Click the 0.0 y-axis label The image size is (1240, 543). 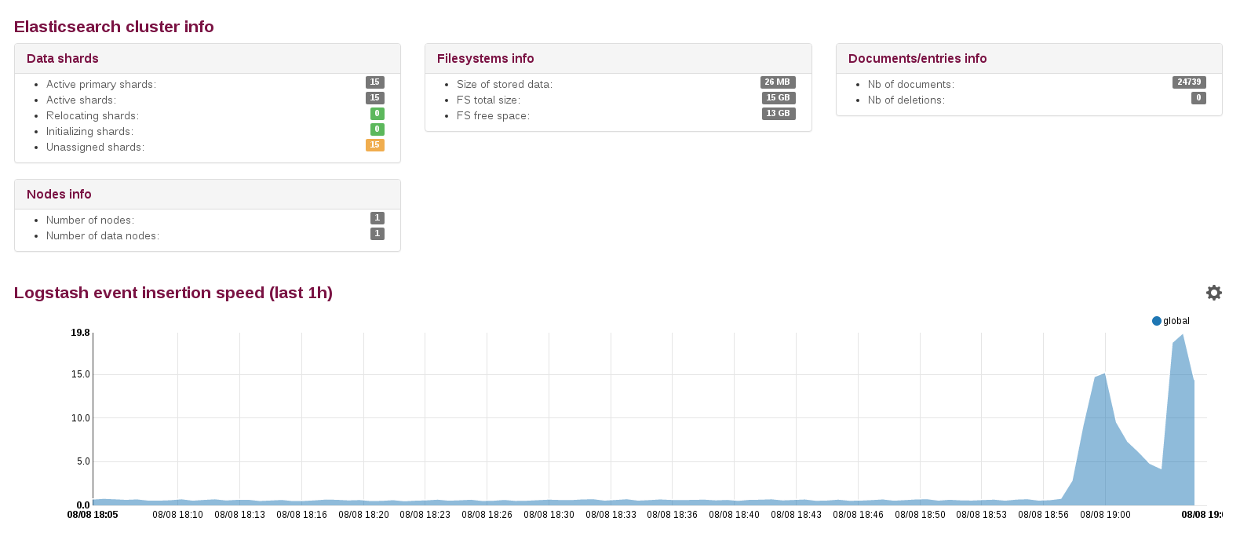(x=83, y=505)
